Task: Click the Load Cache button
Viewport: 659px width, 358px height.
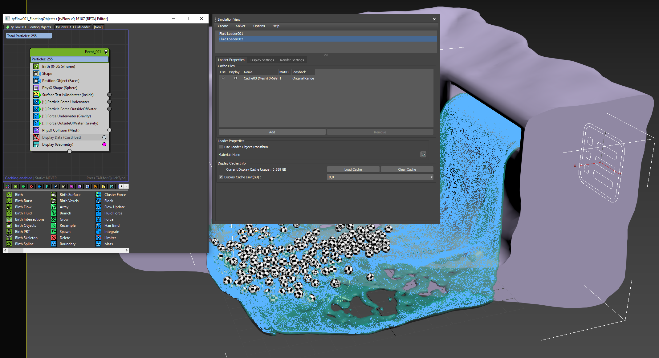Action: (353, 169)
